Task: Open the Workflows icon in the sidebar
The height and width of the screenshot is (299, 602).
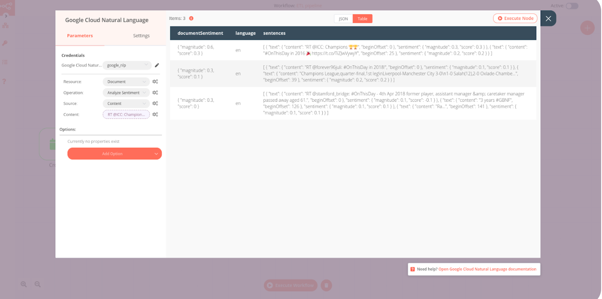Action: pos(5,26)
